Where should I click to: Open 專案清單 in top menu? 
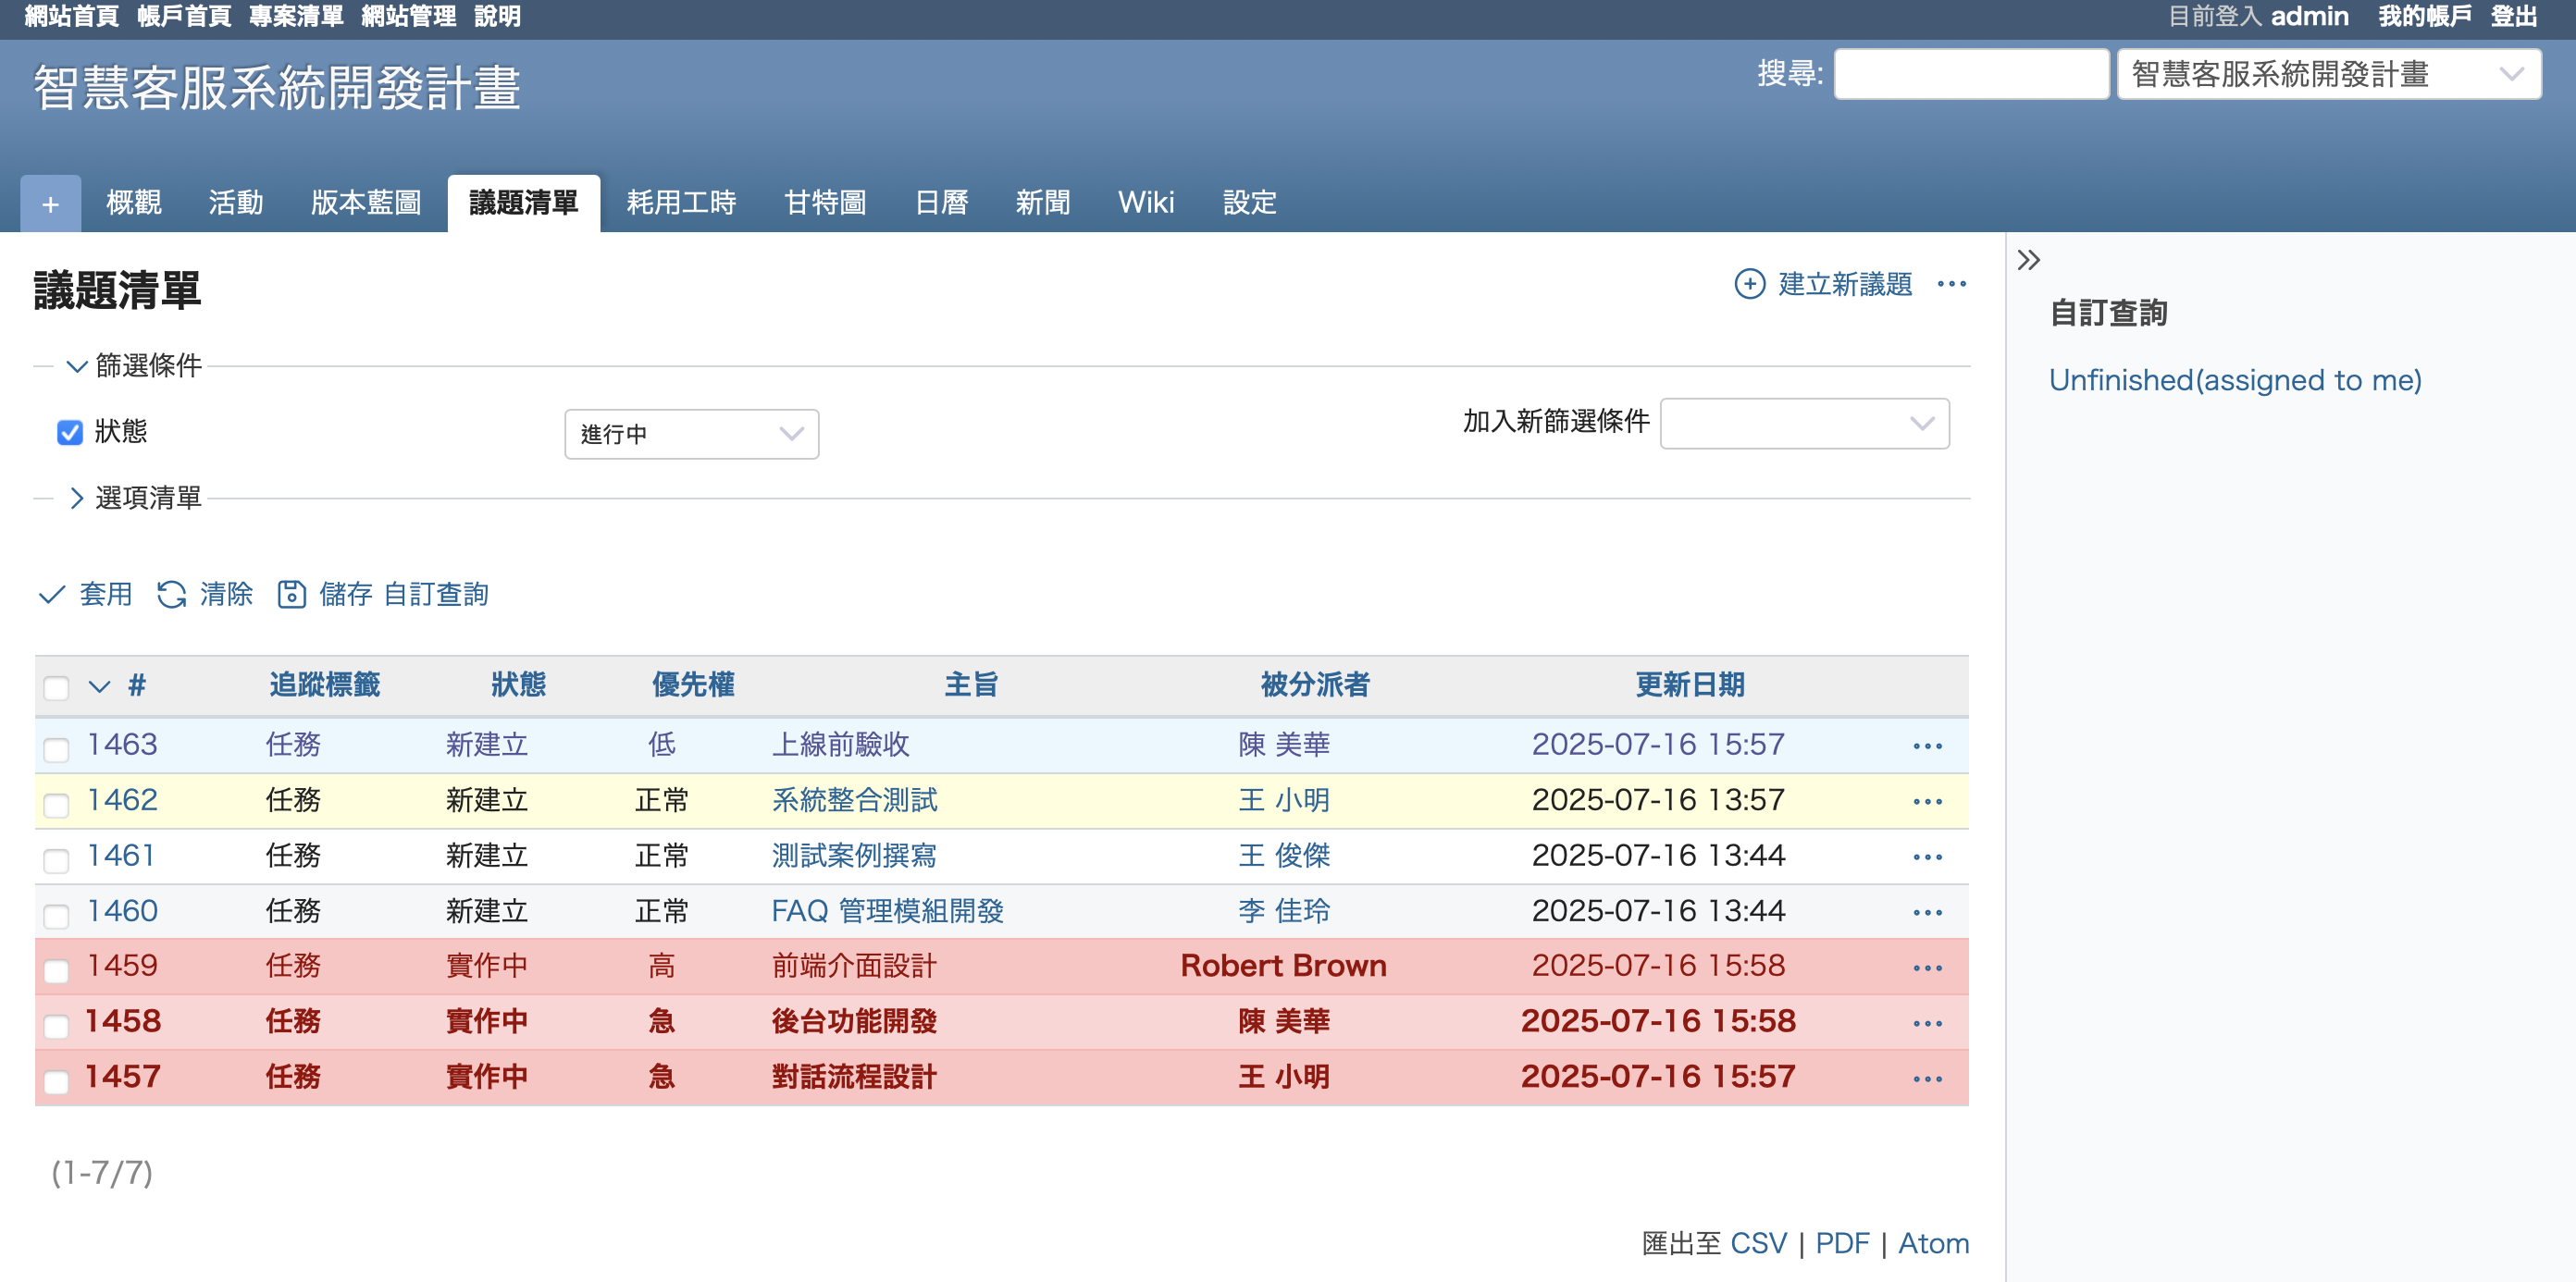point(296,17)
